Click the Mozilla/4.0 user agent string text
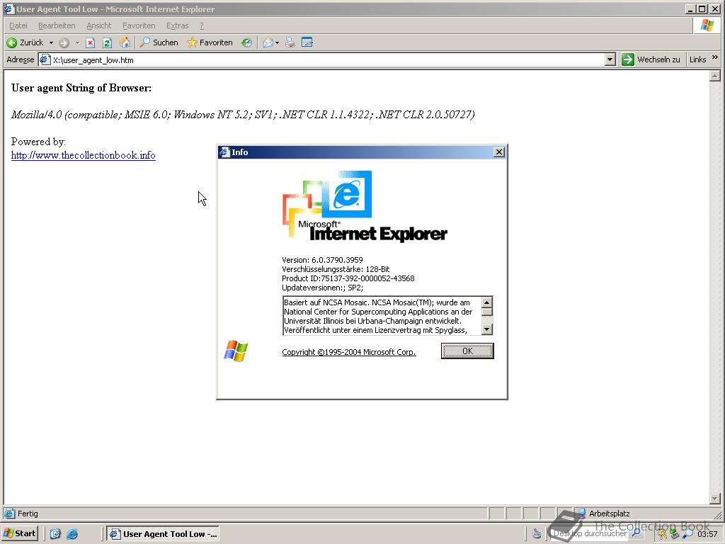 tap(243, 115)
